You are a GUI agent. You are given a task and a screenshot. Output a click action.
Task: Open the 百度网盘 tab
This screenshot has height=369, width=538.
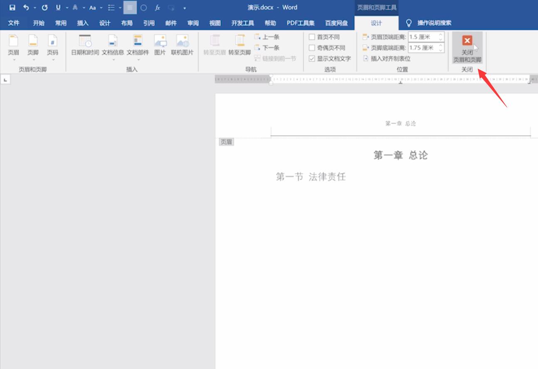(x=336, y=23)
